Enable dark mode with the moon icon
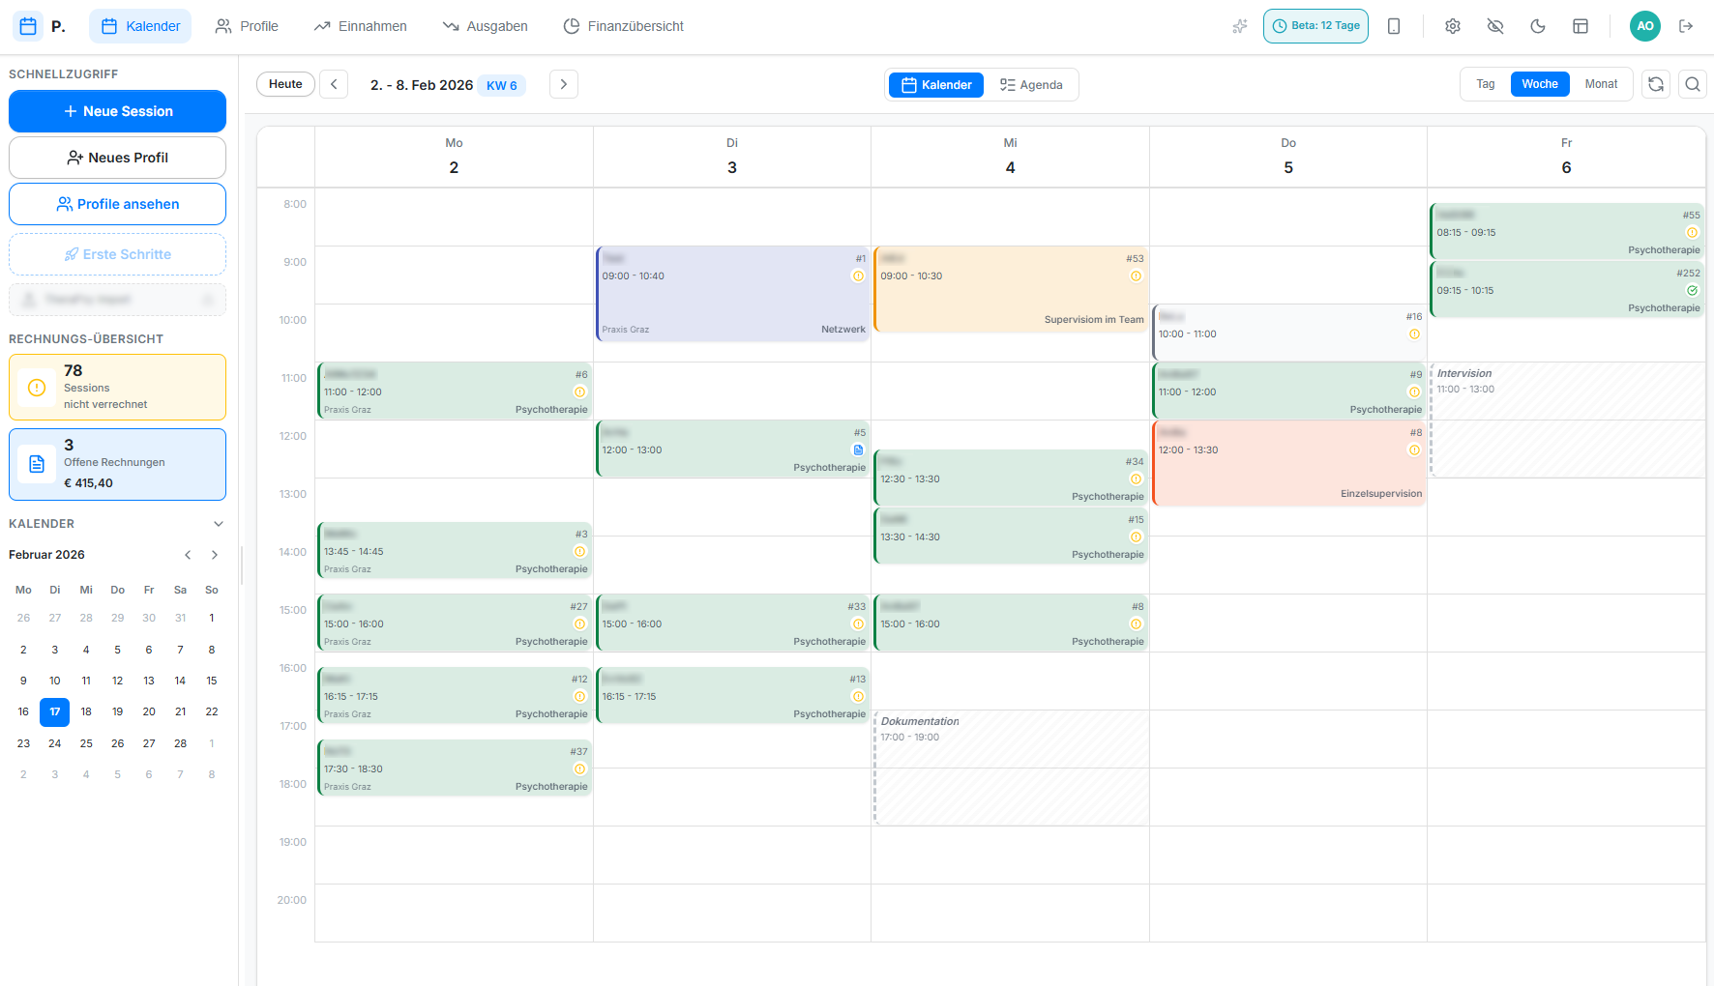 1538,26
